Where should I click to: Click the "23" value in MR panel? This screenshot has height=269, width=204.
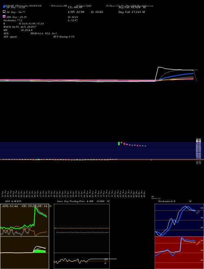pos(106,259)
